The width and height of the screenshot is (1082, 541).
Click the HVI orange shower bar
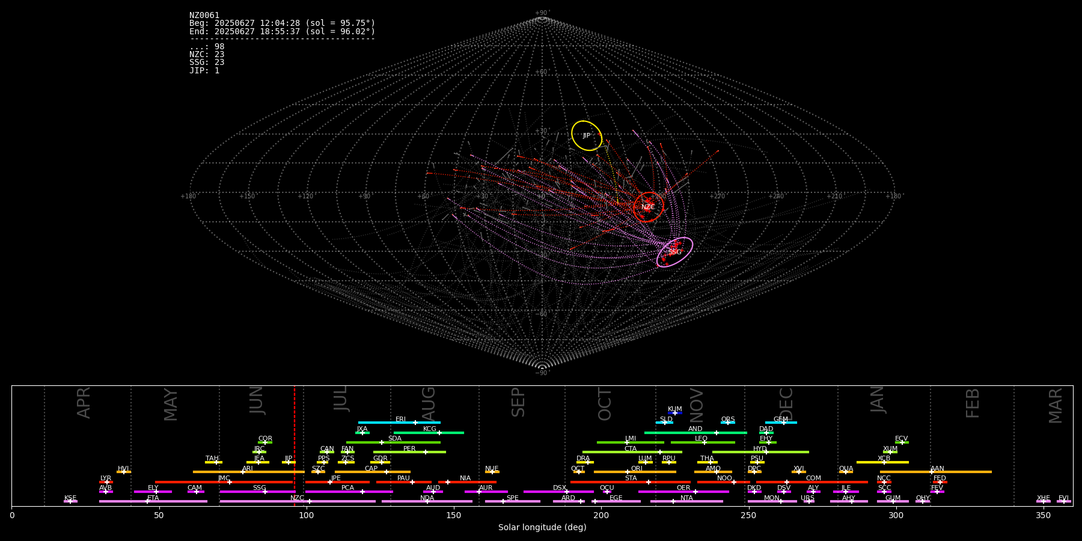click(x=124, y=472)
